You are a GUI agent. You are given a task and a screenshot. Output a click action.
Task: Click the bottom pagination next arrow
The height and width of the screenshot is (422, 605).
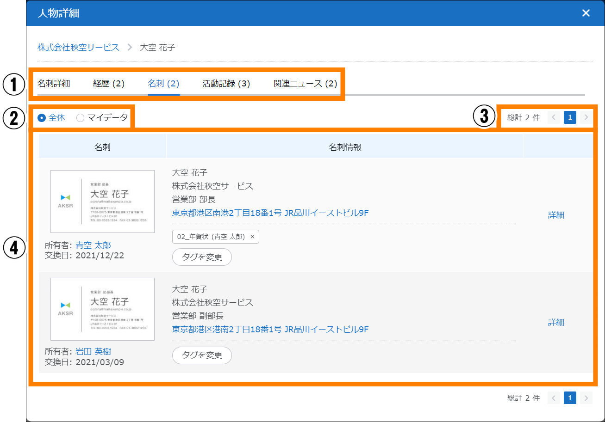586,398
